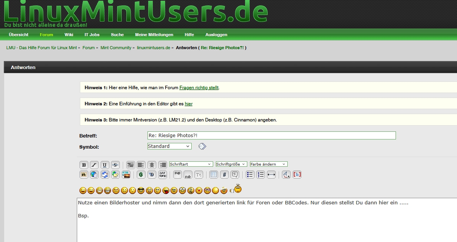The image size is (457, 242).
Task: Focus the Betreff subject input field
Action: [272, 135]
